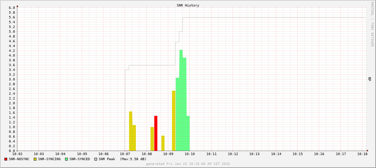Click the 10:02 time axis label

coord(17,154)
